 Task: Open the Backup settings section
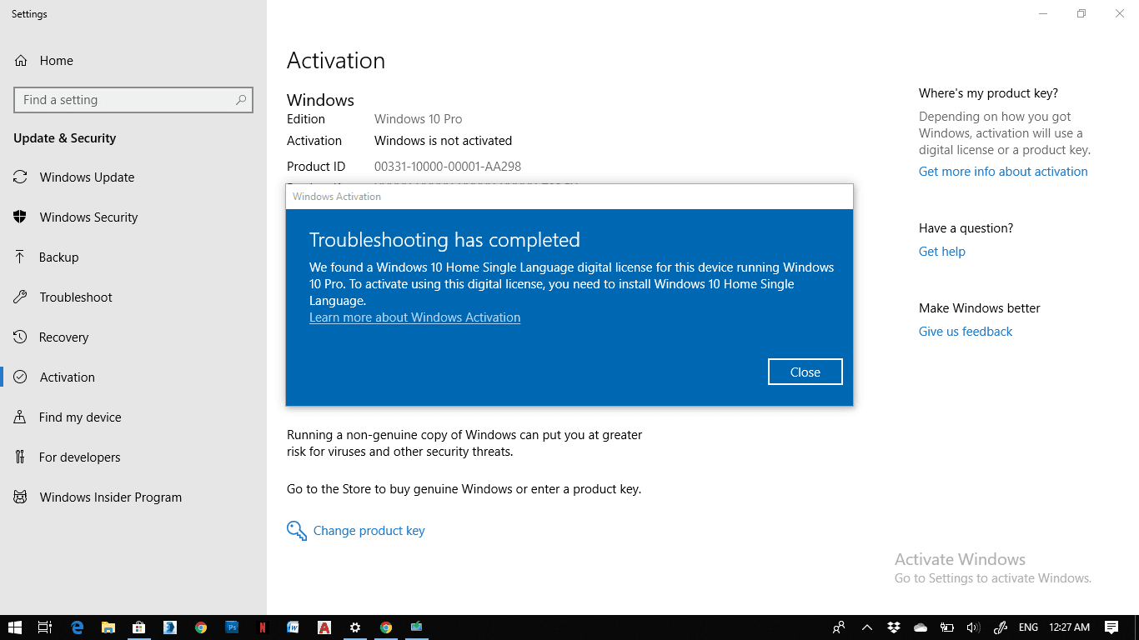coord(58,257)
